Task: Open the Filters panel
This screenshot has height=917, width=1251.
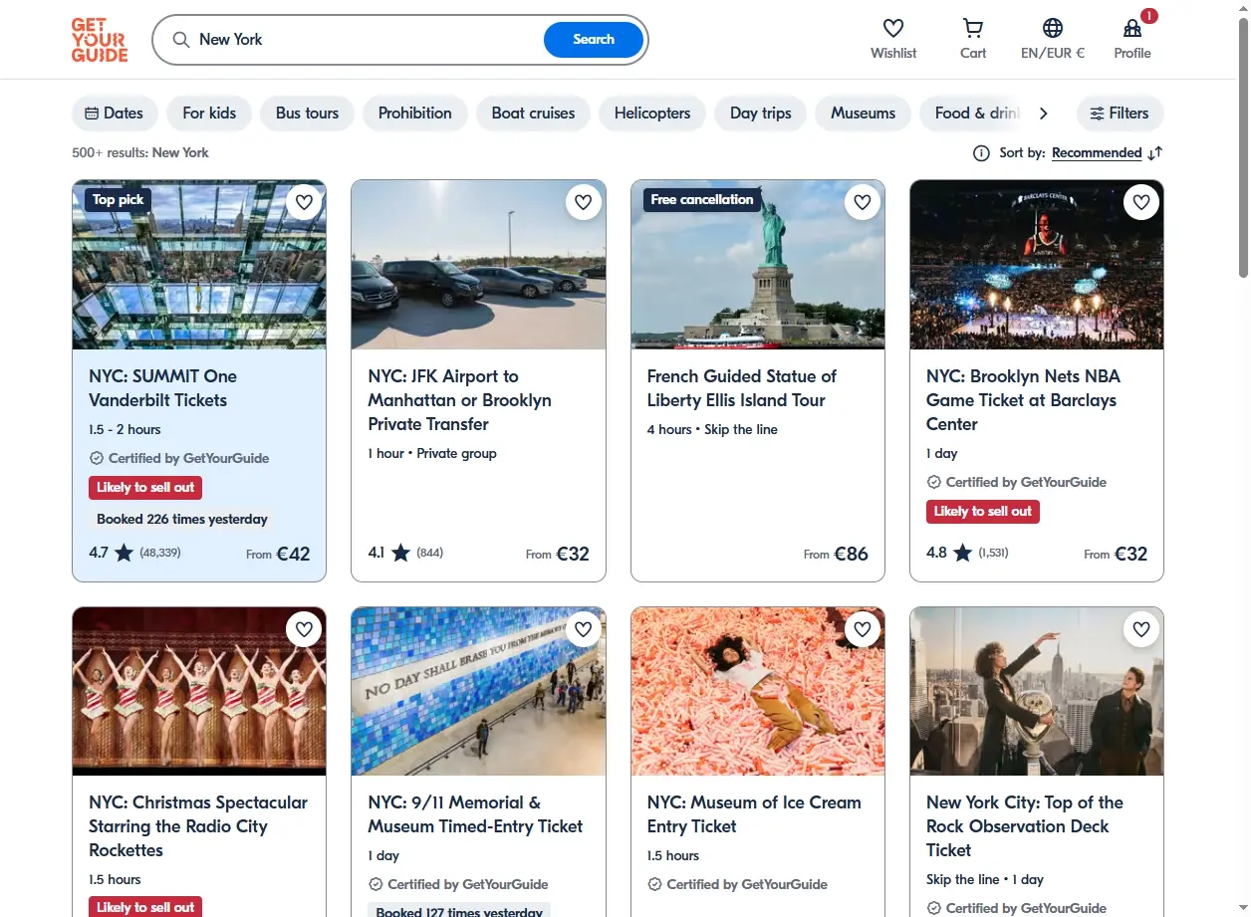Action: click(x=1120, y=114)
